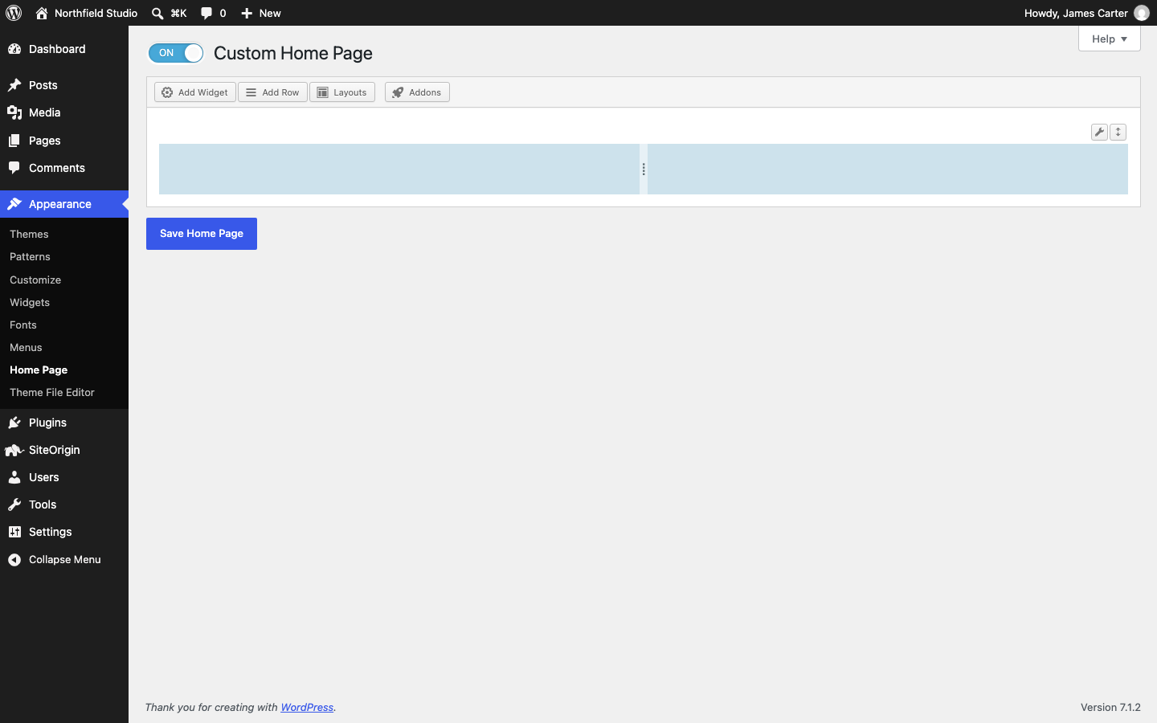Viewport: 1157px width, 723px height.
Task: Open the SiteOrigin menu item
Action: (64, 450)
